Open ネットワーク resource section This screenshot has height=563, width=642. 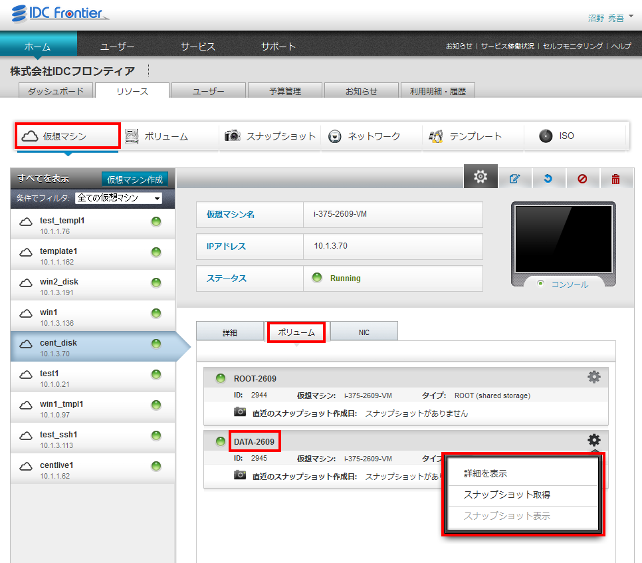372,136
